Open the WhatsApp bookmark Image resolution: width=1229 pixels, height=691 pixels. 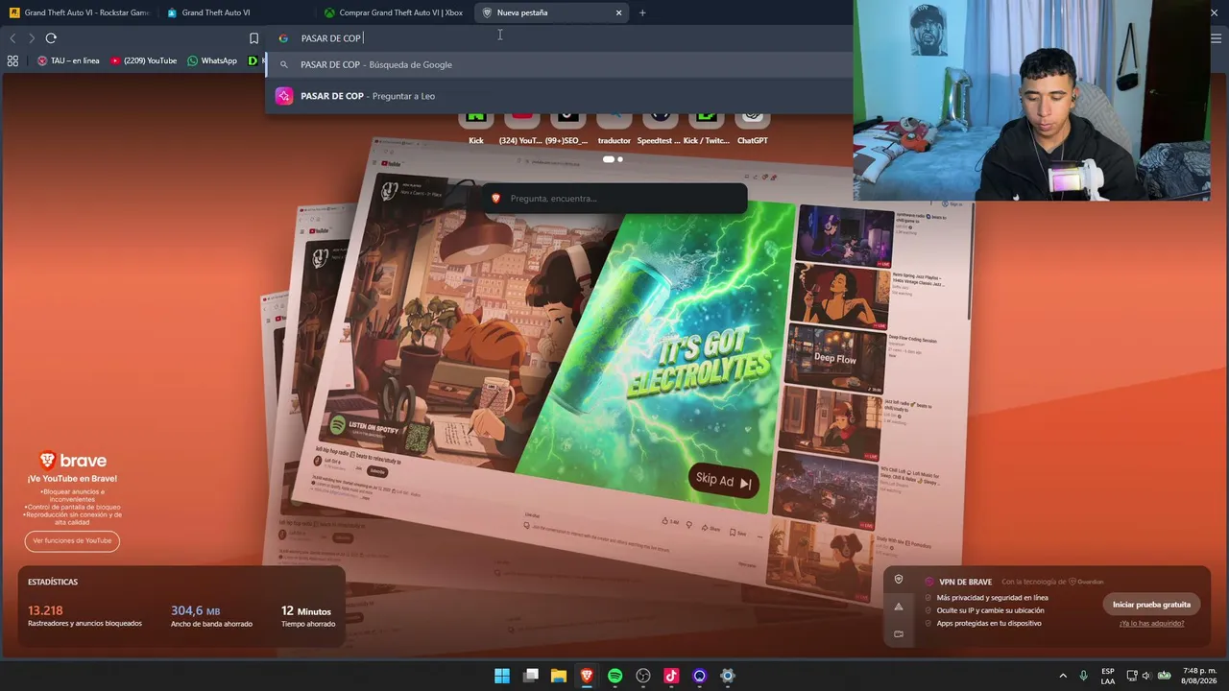[x=212, y=60]
